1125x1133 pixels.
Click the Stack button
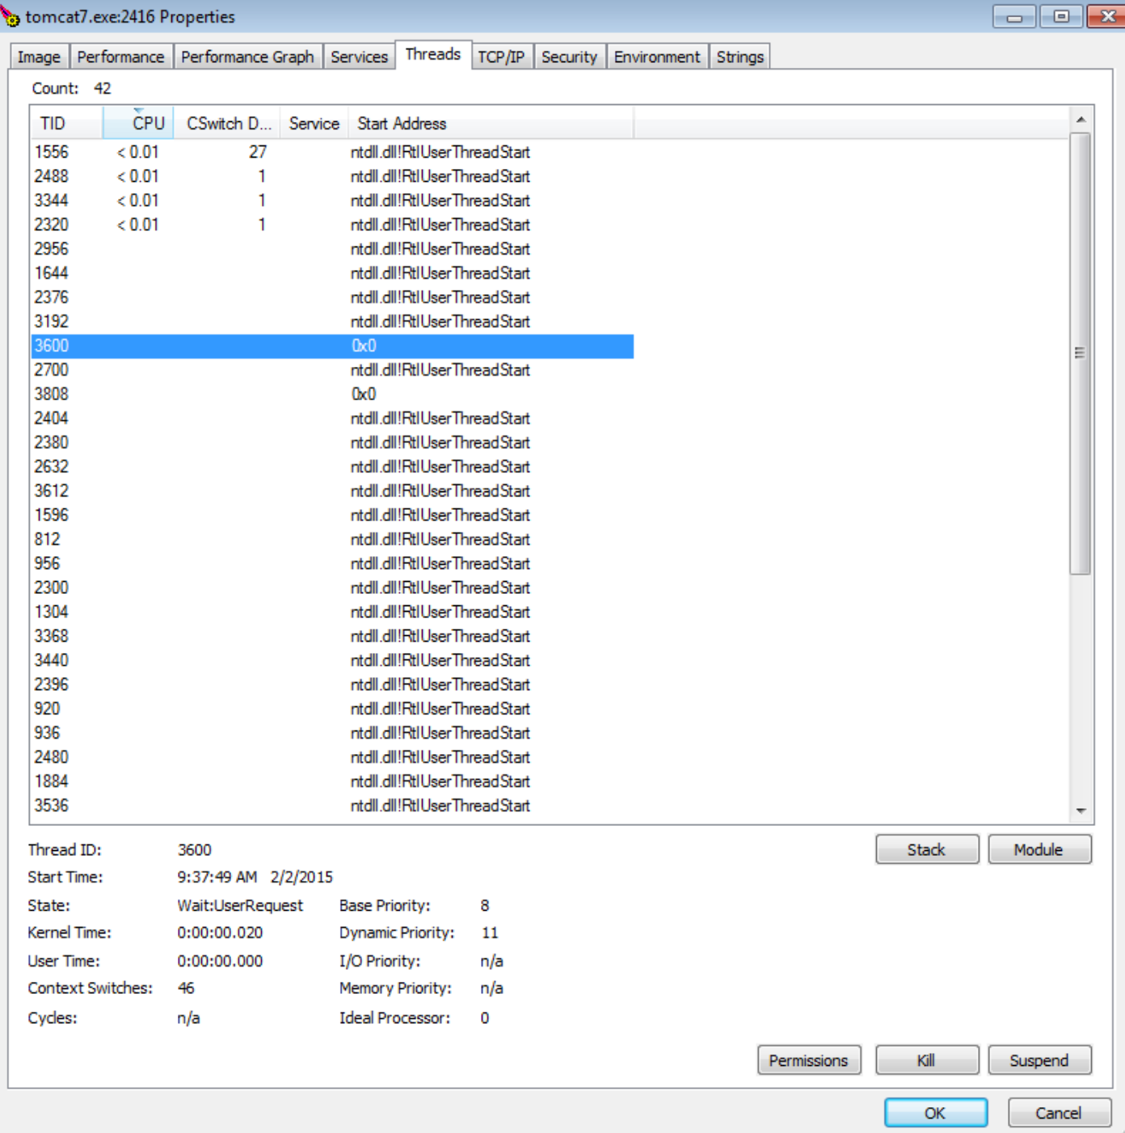tap(927, 849)
